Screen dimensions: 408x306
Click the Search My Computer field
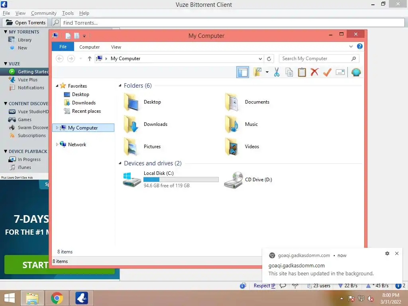pos(319,59)
